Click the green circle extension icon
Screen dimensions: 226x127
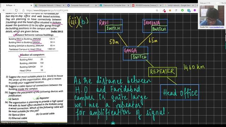(x=182, y=10)
